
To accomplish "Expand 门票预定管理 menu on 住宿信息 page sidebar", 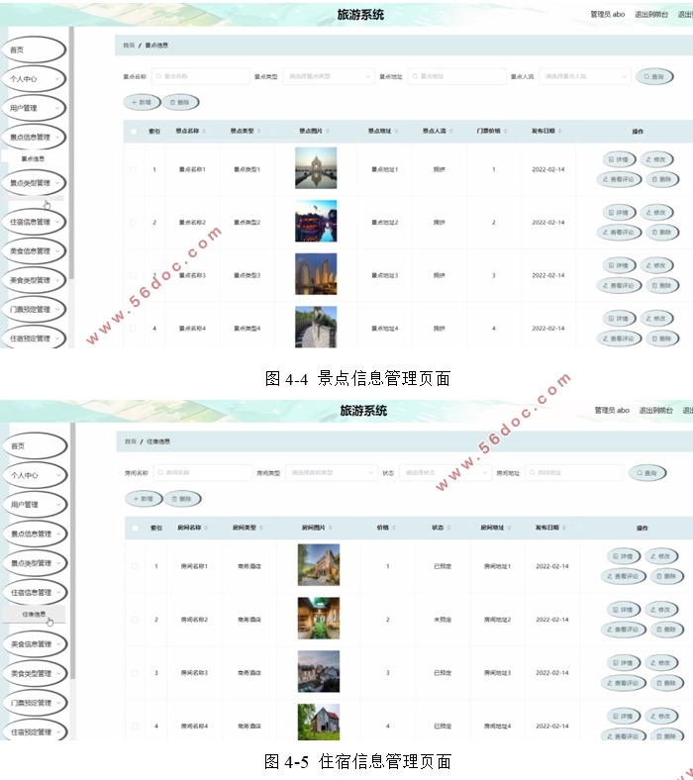I will click(35, 703).
